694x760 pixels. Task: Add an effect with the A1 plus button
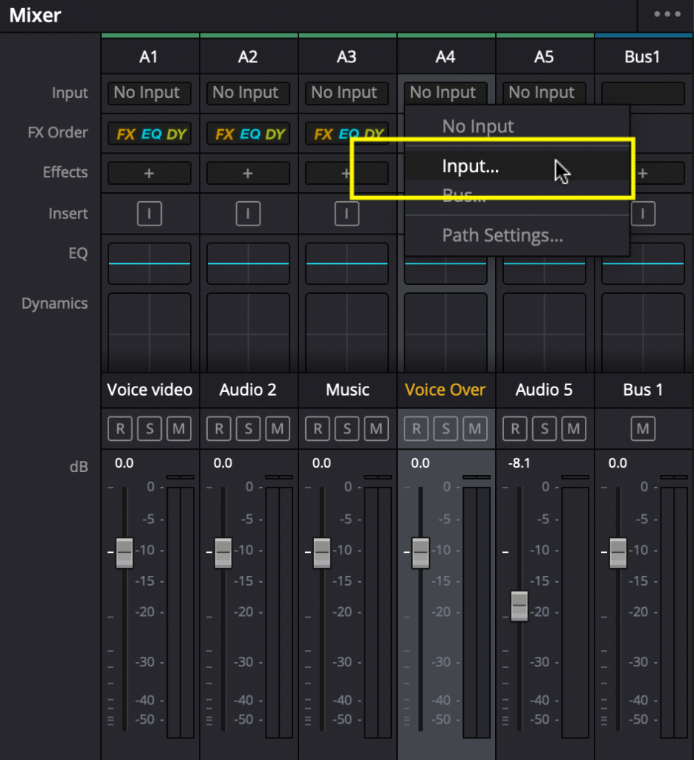149,173
